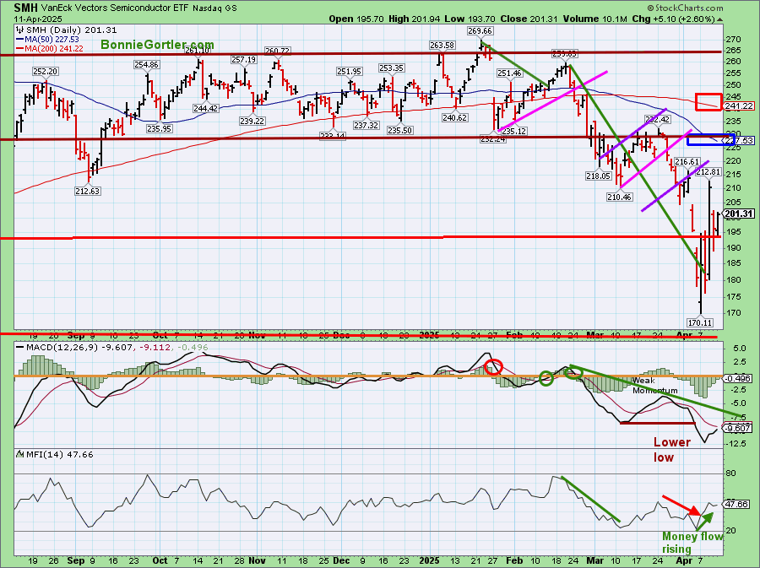The height and width of the screenshot is (568, 760).
Task: Click the MFI(14) 47.66 indicator label
Action: (55, 454)
